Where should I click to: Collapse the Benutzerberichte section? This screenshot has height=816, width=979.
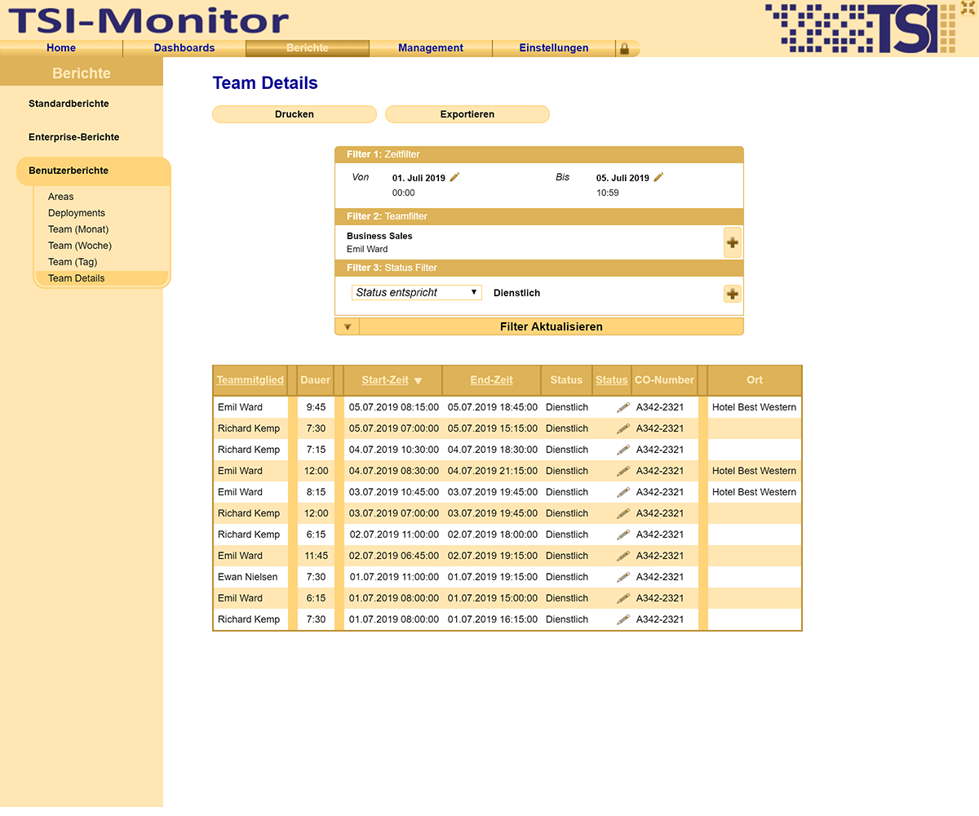coord(69,171)
